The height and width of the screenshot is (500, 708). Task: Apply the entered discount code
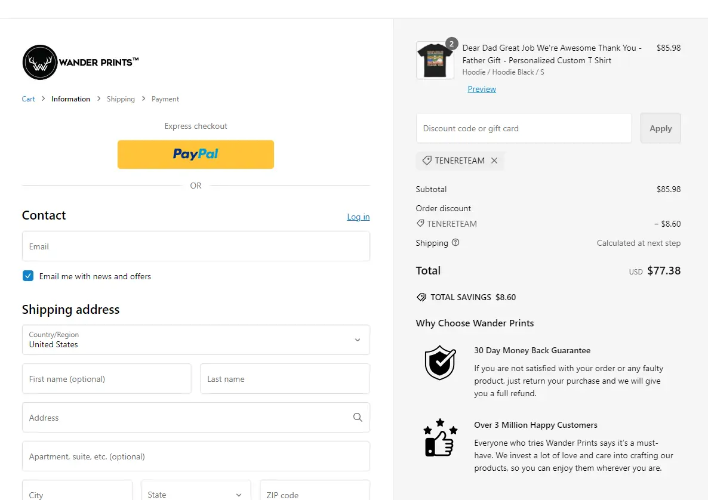pyautogui.click(x=660, y=128)
